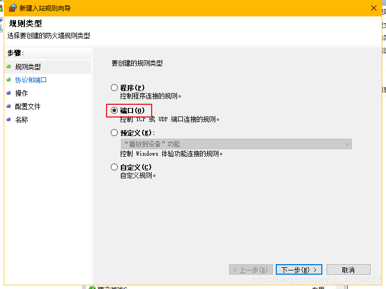386x289 pixels.
Task: Click the large 规则类型 page header
Action: point(25,24)
